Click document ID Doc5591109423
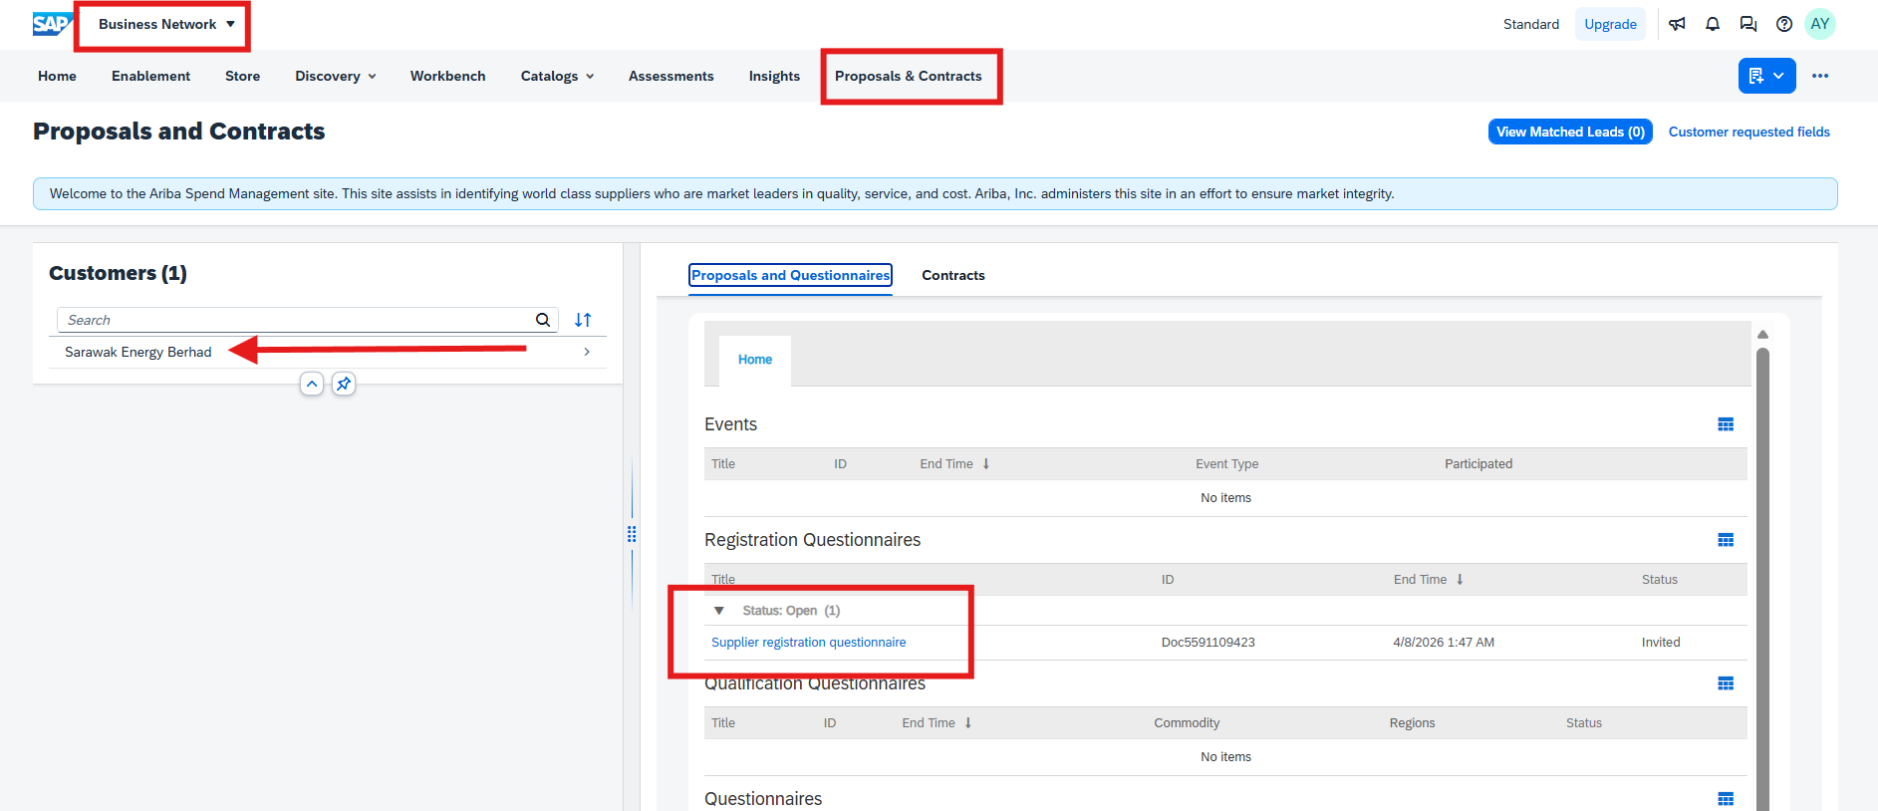This screenshot has width=1878, height=811. 1207,643
